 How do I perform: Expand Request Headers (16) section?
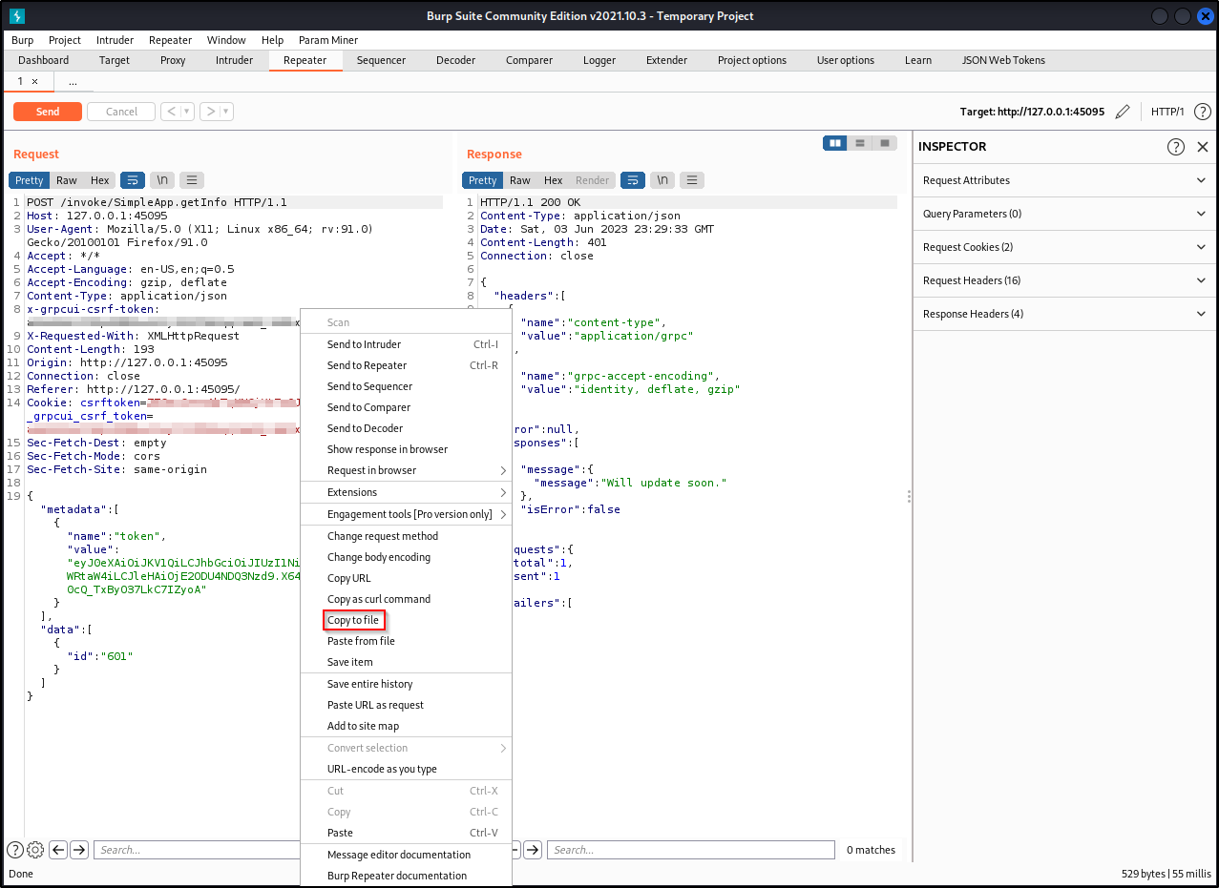tap(1065, 280)
